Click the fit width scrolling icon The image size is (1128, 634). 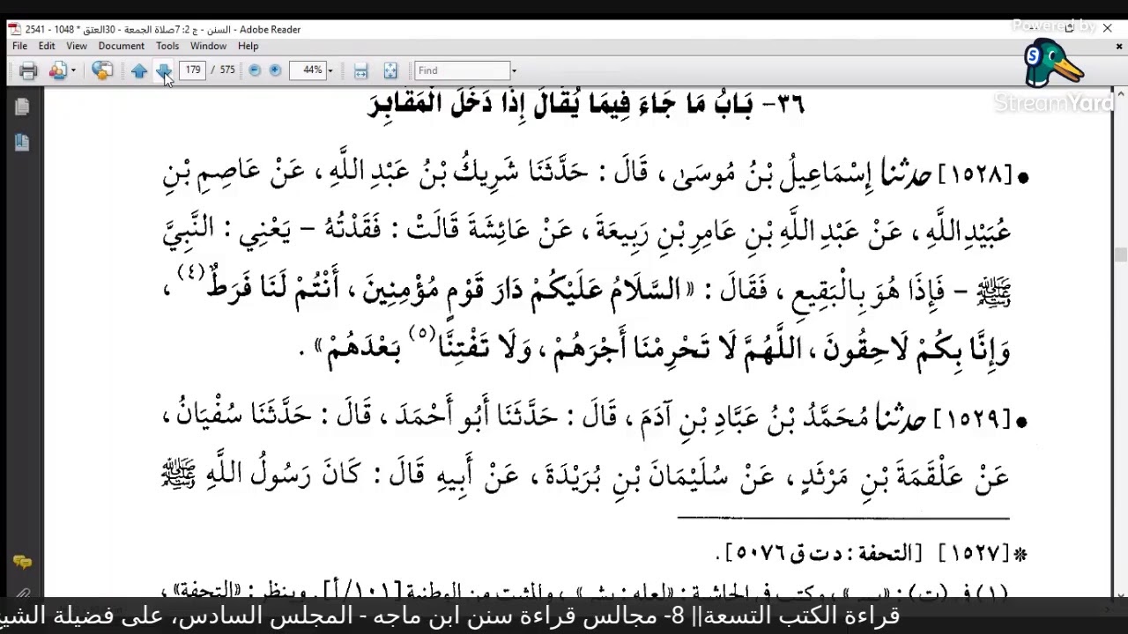coord(360,70)
